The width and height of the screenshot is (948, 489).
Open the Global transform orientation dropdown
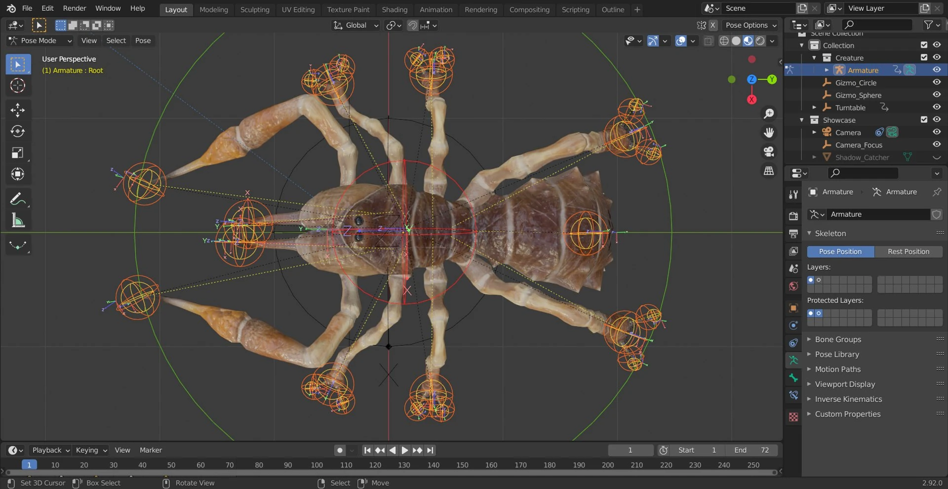[355, 25]
